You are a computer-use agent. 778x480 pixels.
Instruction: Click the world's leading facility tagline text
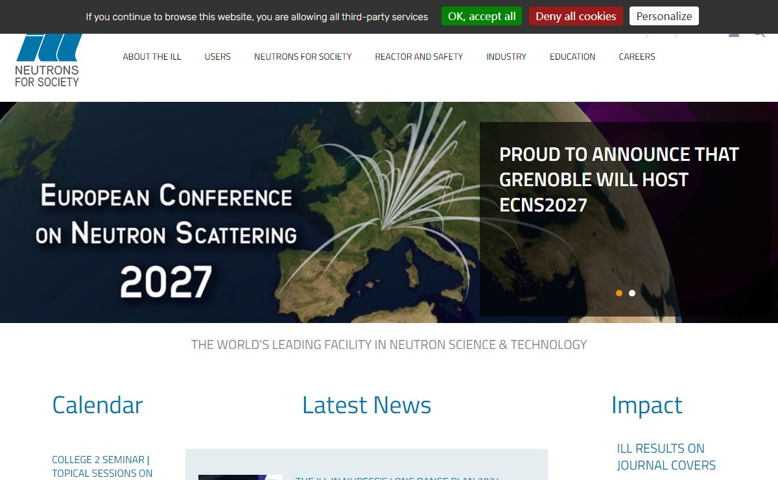[389, 344]
